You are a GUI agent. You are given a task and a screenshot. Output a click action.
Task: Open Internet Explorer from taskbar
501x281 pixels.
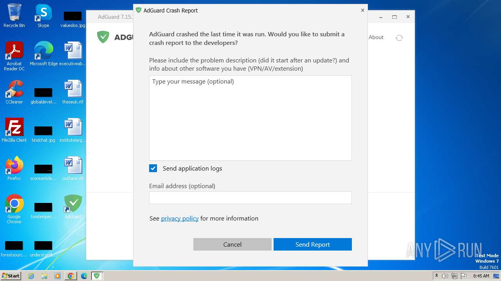point(31,276)
